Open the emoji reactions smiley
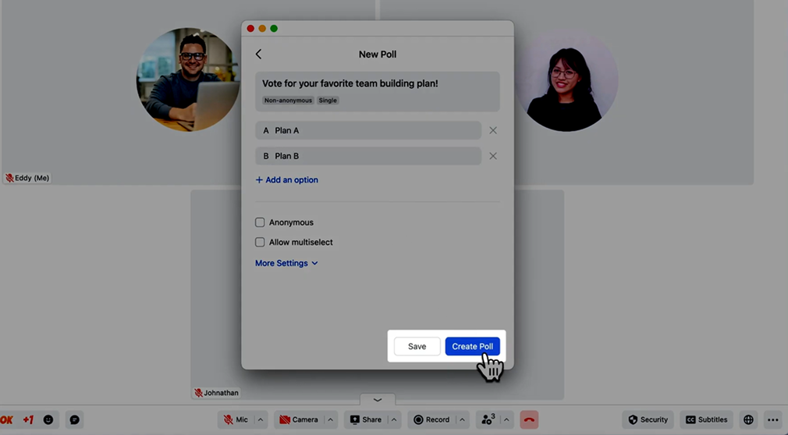788x435 pixels. click(48, 419)
